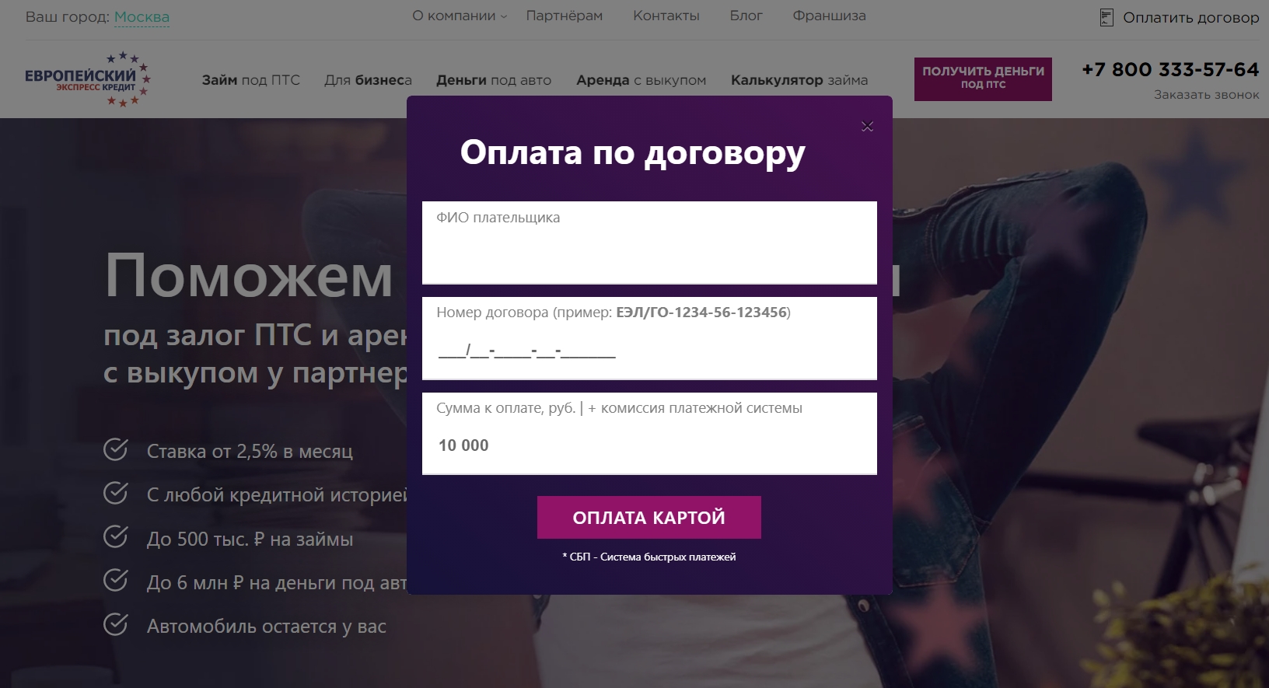Image resolution: width=1269 pixels, height=688 pixels.
Task: Open Калькулятор займа page
Action: [799, 80]
